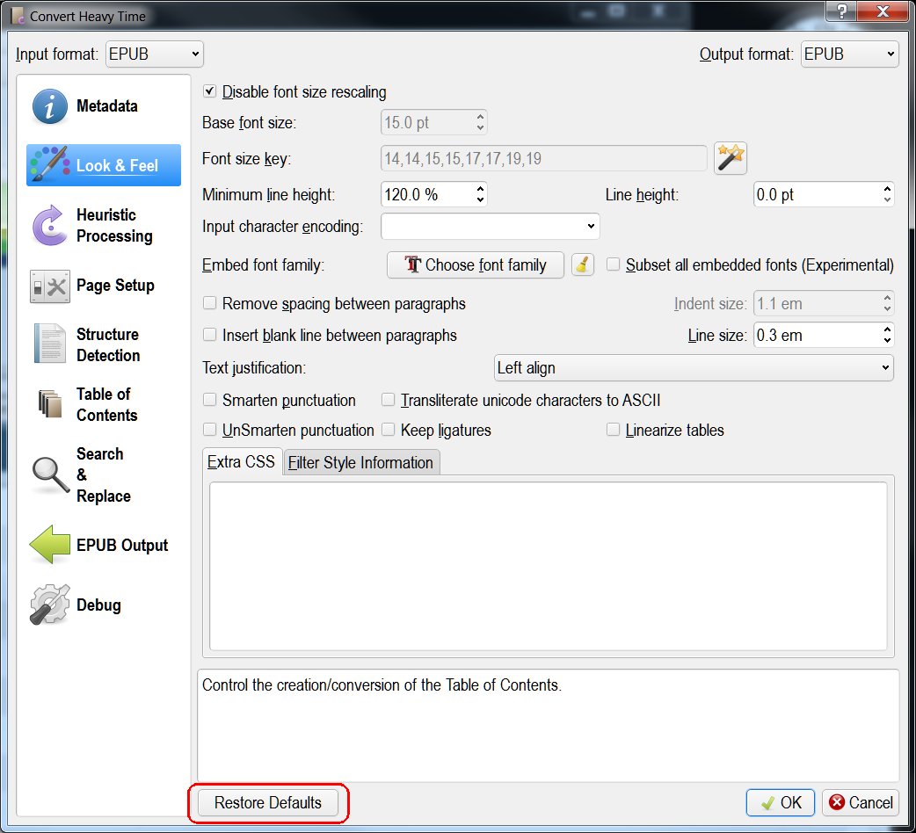Click the Calibre title bar icon

point(18,16)
